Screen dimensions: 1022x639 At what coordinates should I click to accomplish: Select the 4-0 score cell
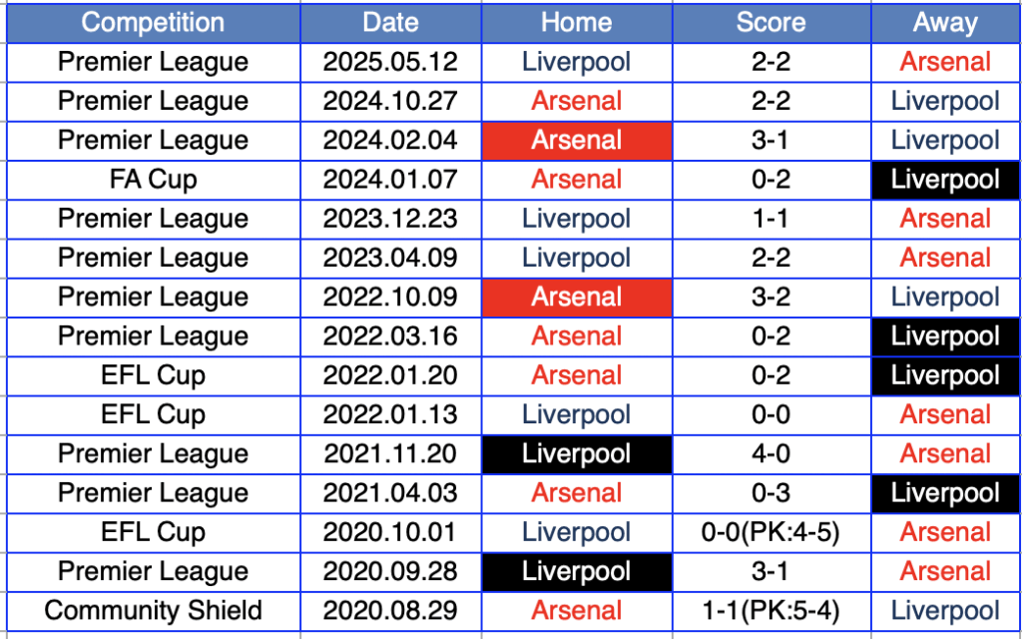pyautogui.click(x=771, y=454)
